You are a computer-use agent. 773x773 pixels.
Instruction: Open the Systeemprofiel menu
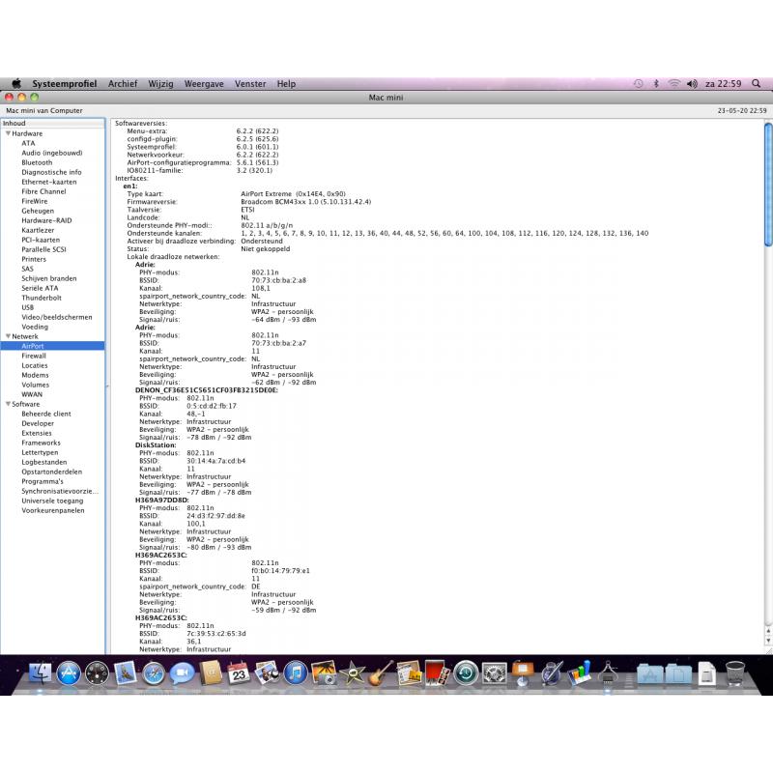[64, 84]
